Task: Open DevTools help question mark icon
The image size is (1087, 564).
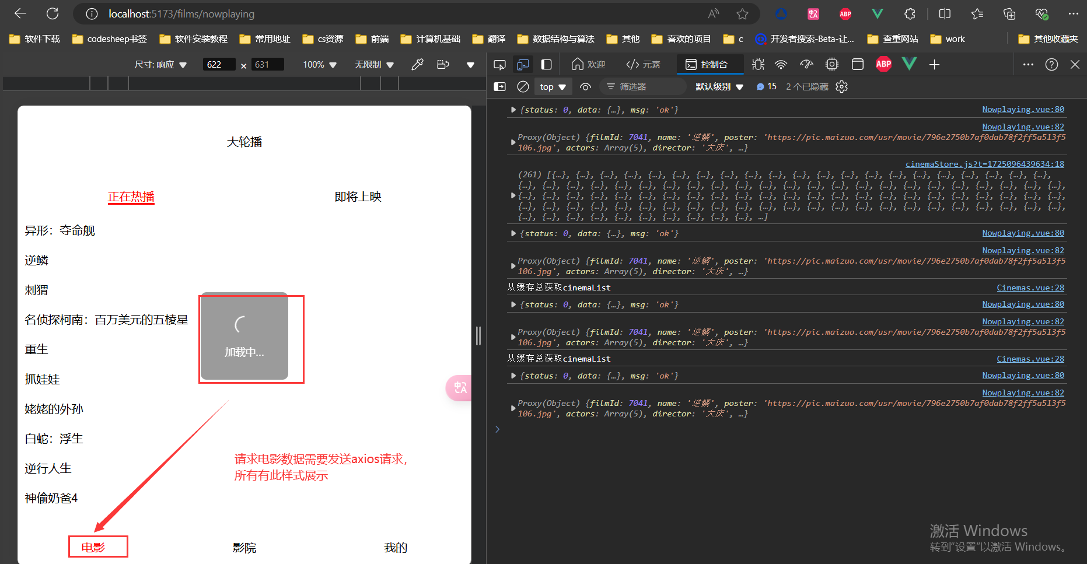Action: click(x=1051, y=64)
